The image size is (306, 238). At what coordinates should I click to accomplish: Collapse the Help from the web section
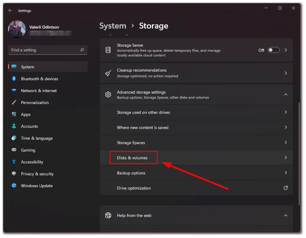coord(286,215)
